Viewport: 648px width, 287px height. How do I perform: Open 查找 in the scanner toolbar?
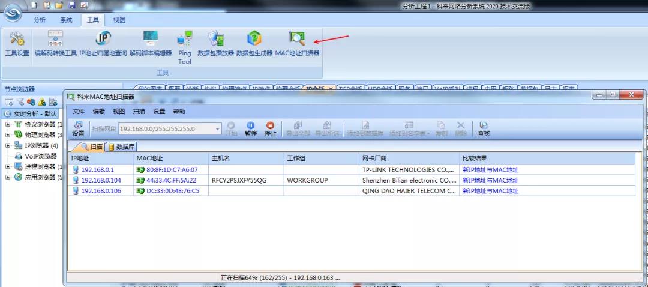pyautogui.click(x=484, y=129)
